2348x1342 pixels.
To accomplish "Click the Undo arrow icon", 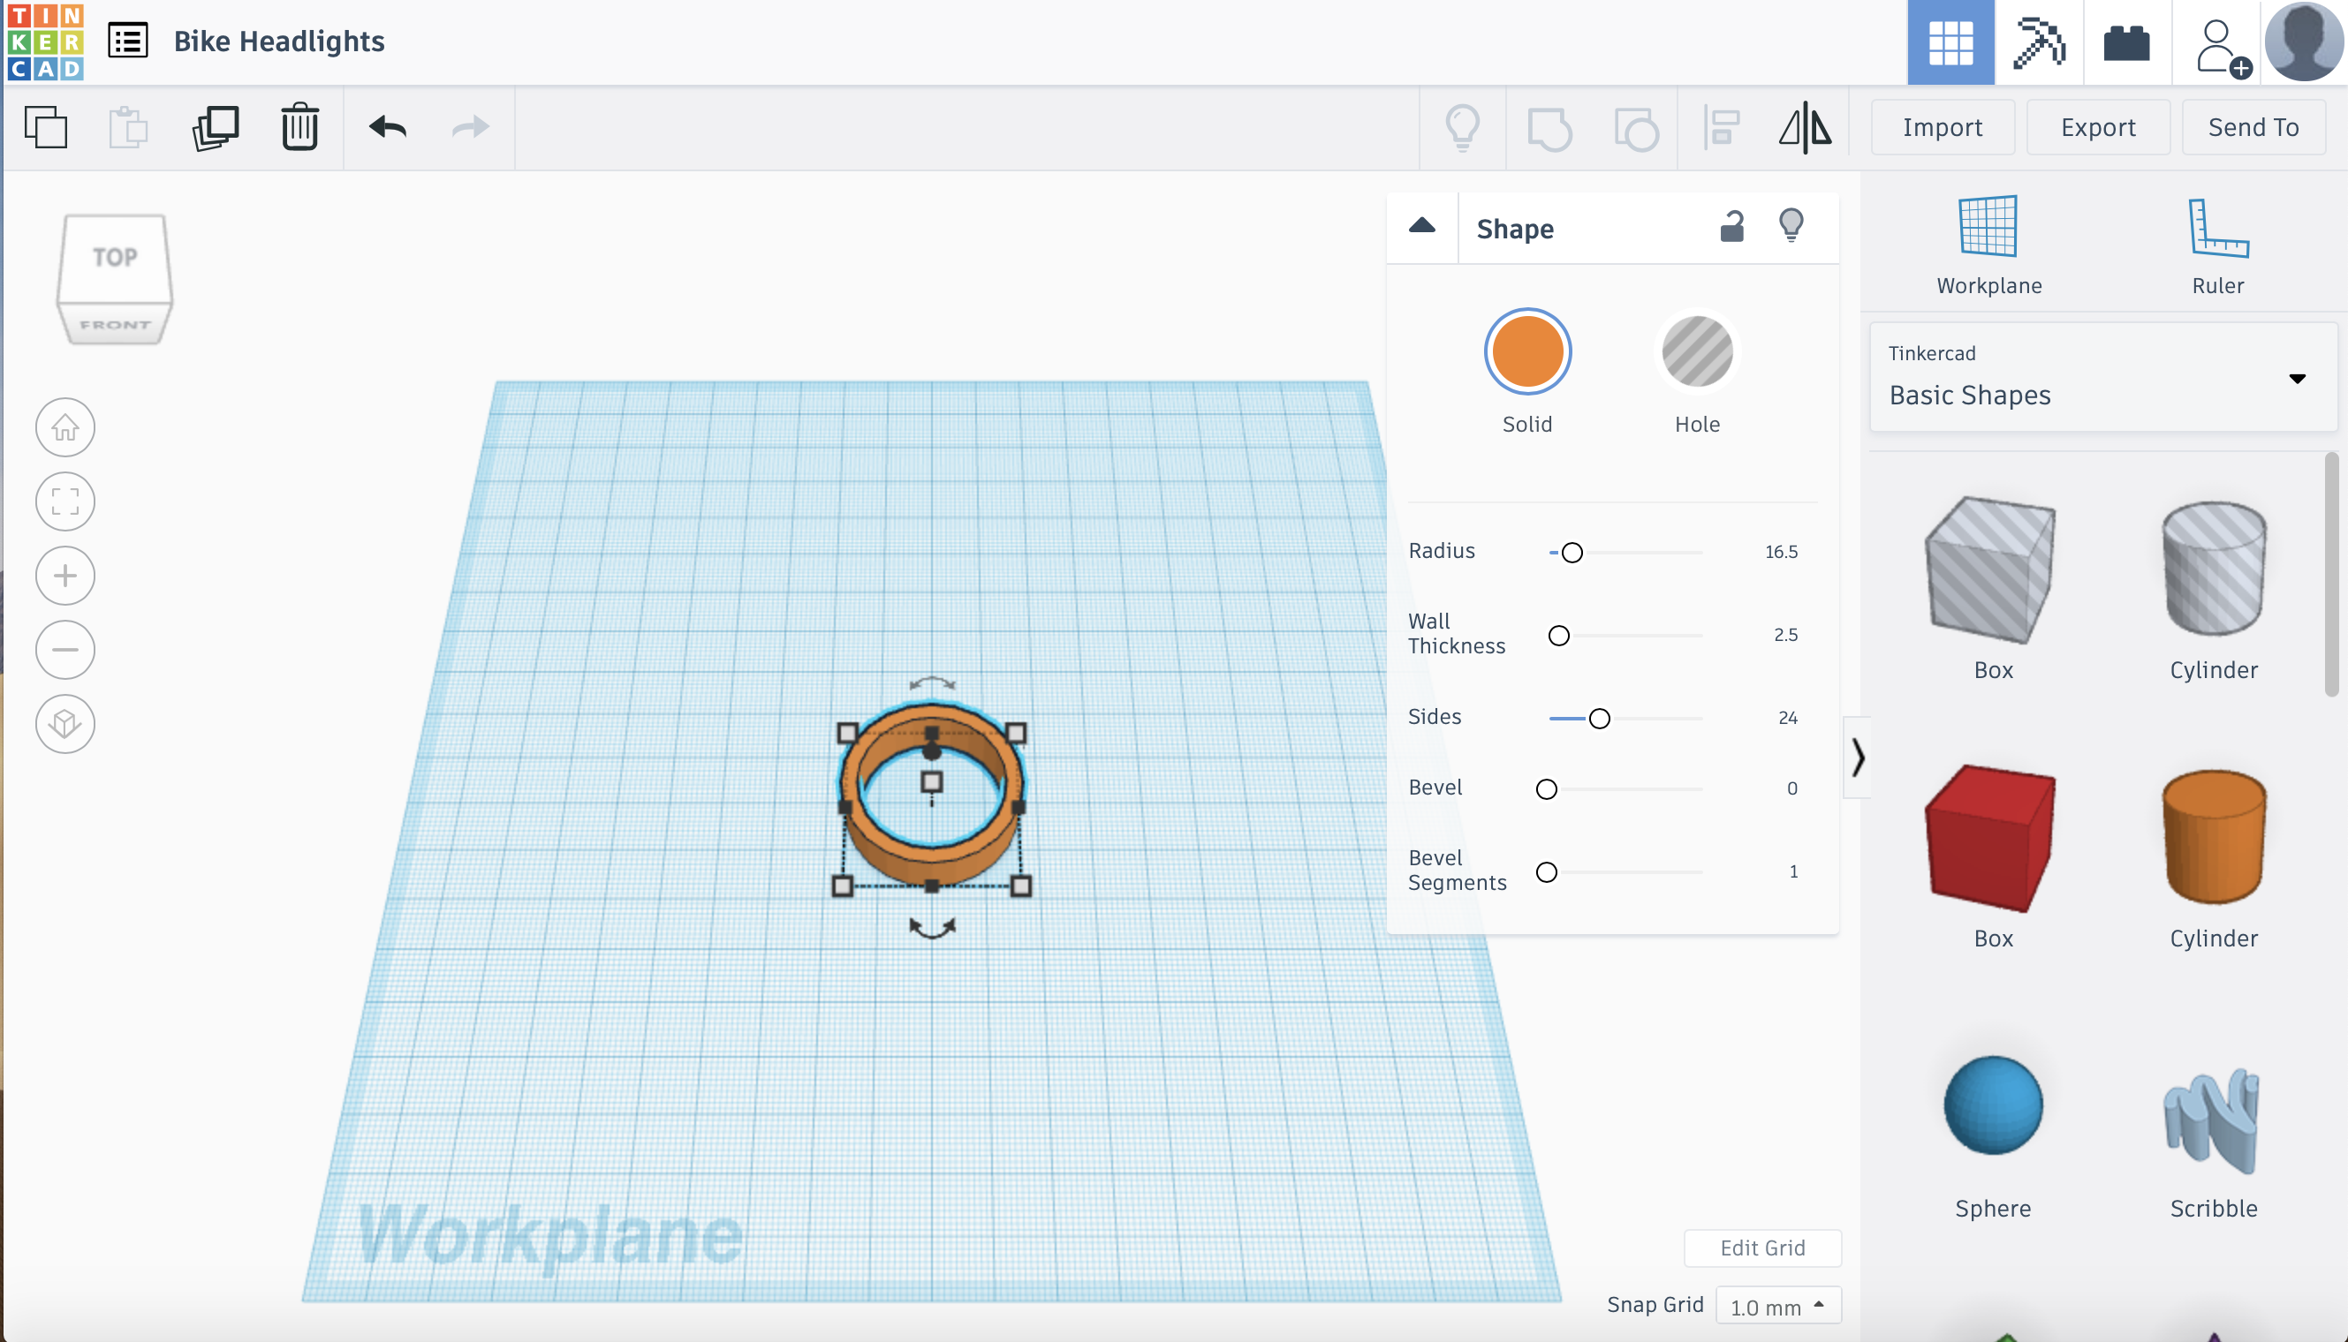I will 387,125.
